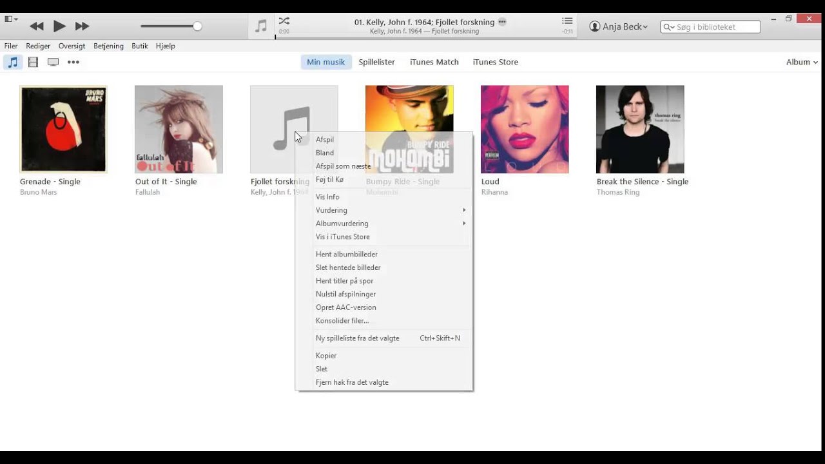Choose Nulstil afspilninger
Image resolution: width=825 pixels, height=464 pixels.
point(383,295)
